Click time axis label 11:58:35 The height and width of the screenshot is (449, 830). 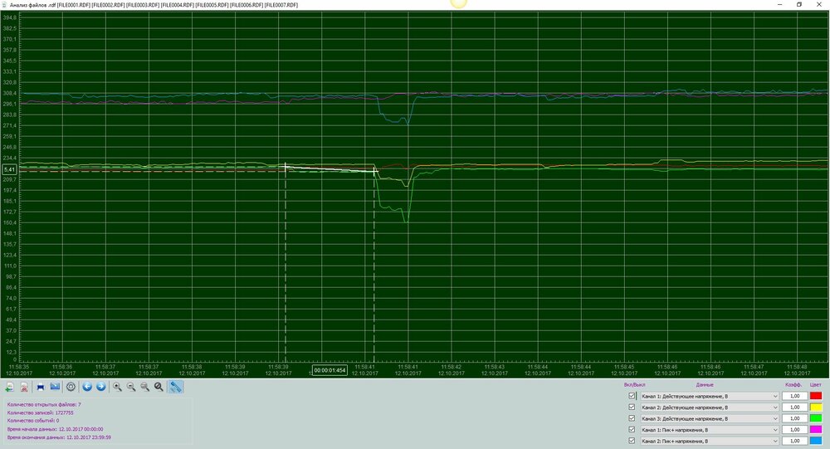pyautogui.click(x=19, y=366)
